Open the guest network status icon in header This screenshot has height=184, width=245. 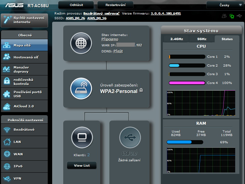tap(224, 16)
